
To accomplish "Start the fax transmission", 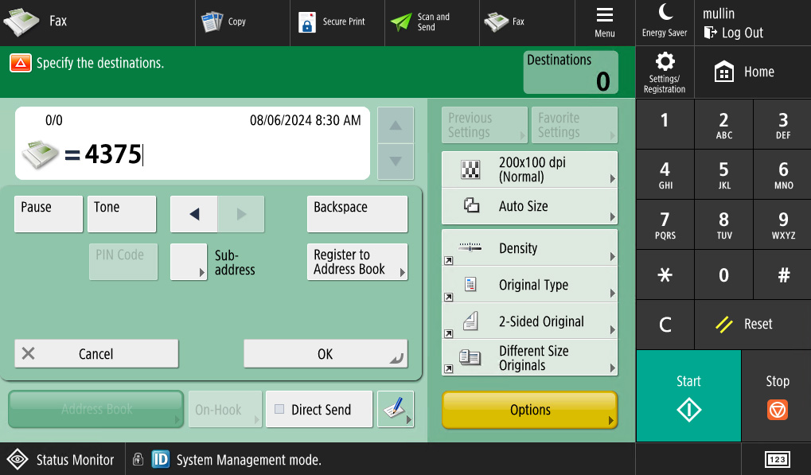I will pos(688,396).
